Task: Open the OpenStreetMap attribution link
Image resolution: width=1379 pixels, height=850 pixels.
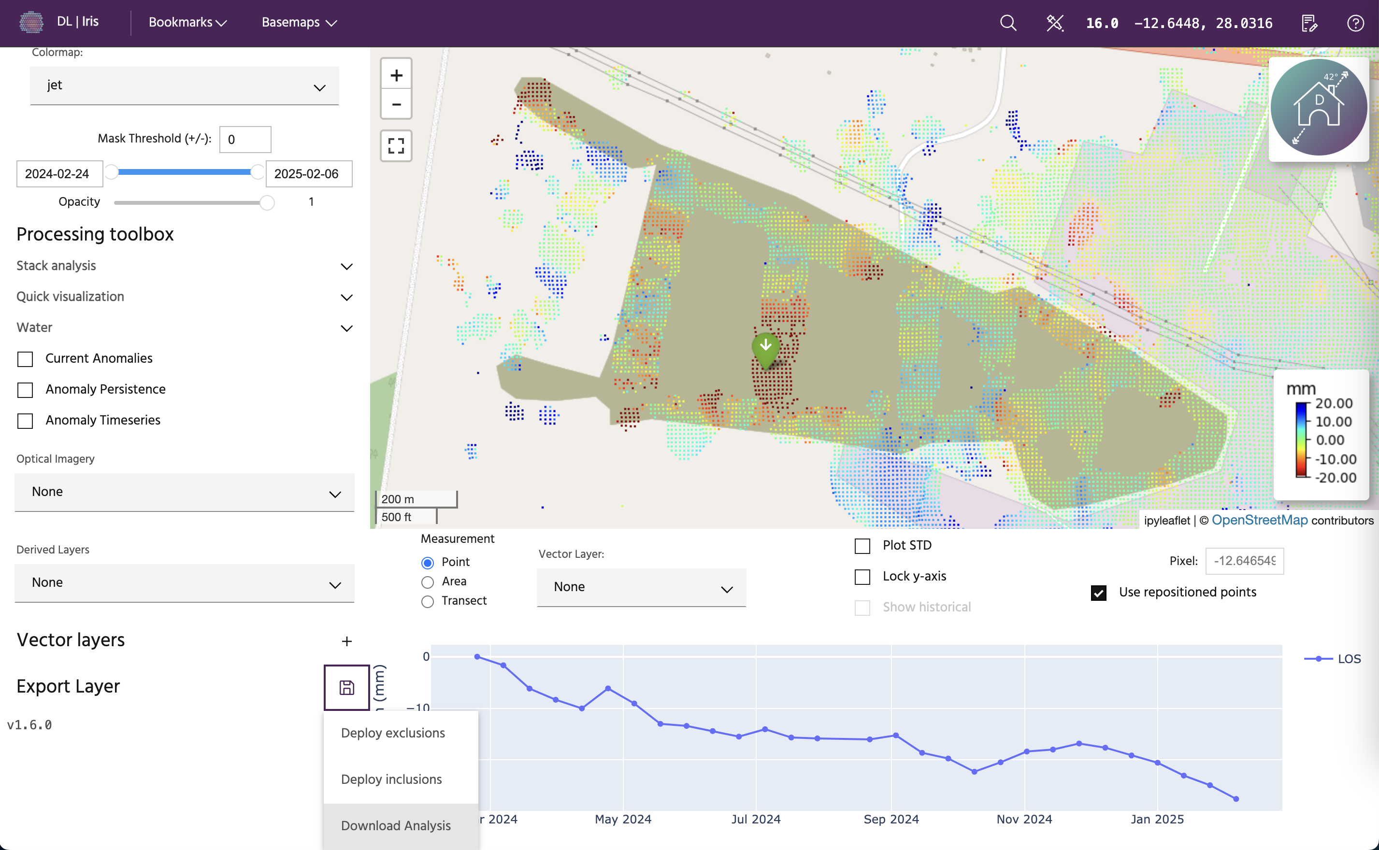Action: 1259,520
